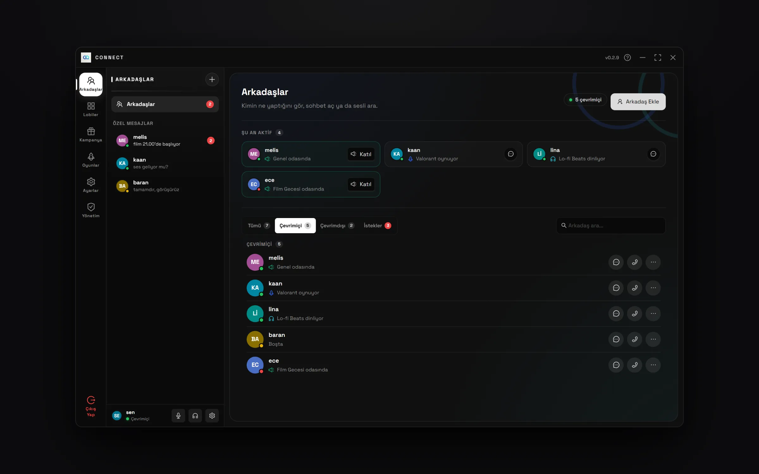Go to Oyunlar in the sidebar
This screenshot has height=474, width=759.
click(91, 160)
